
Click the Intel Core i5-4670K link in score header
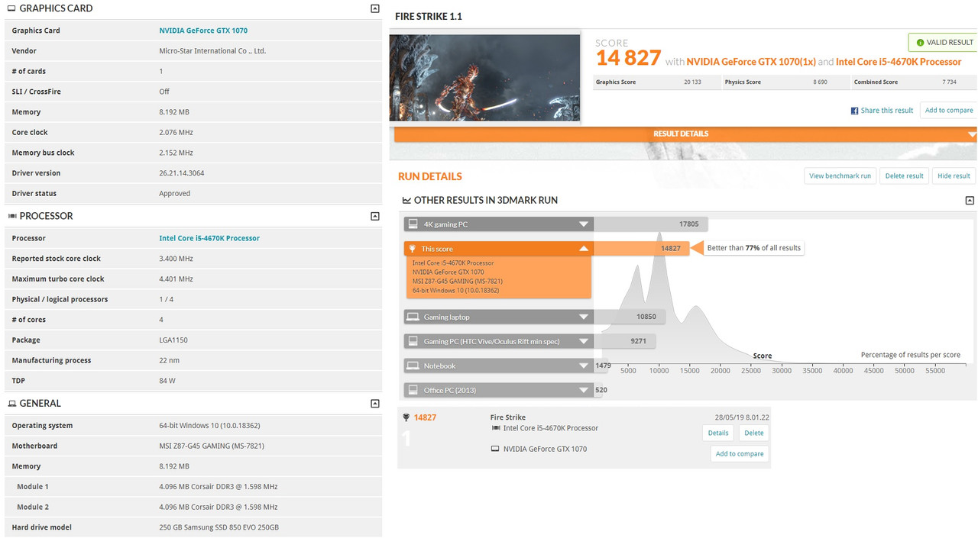pos(899,62)
